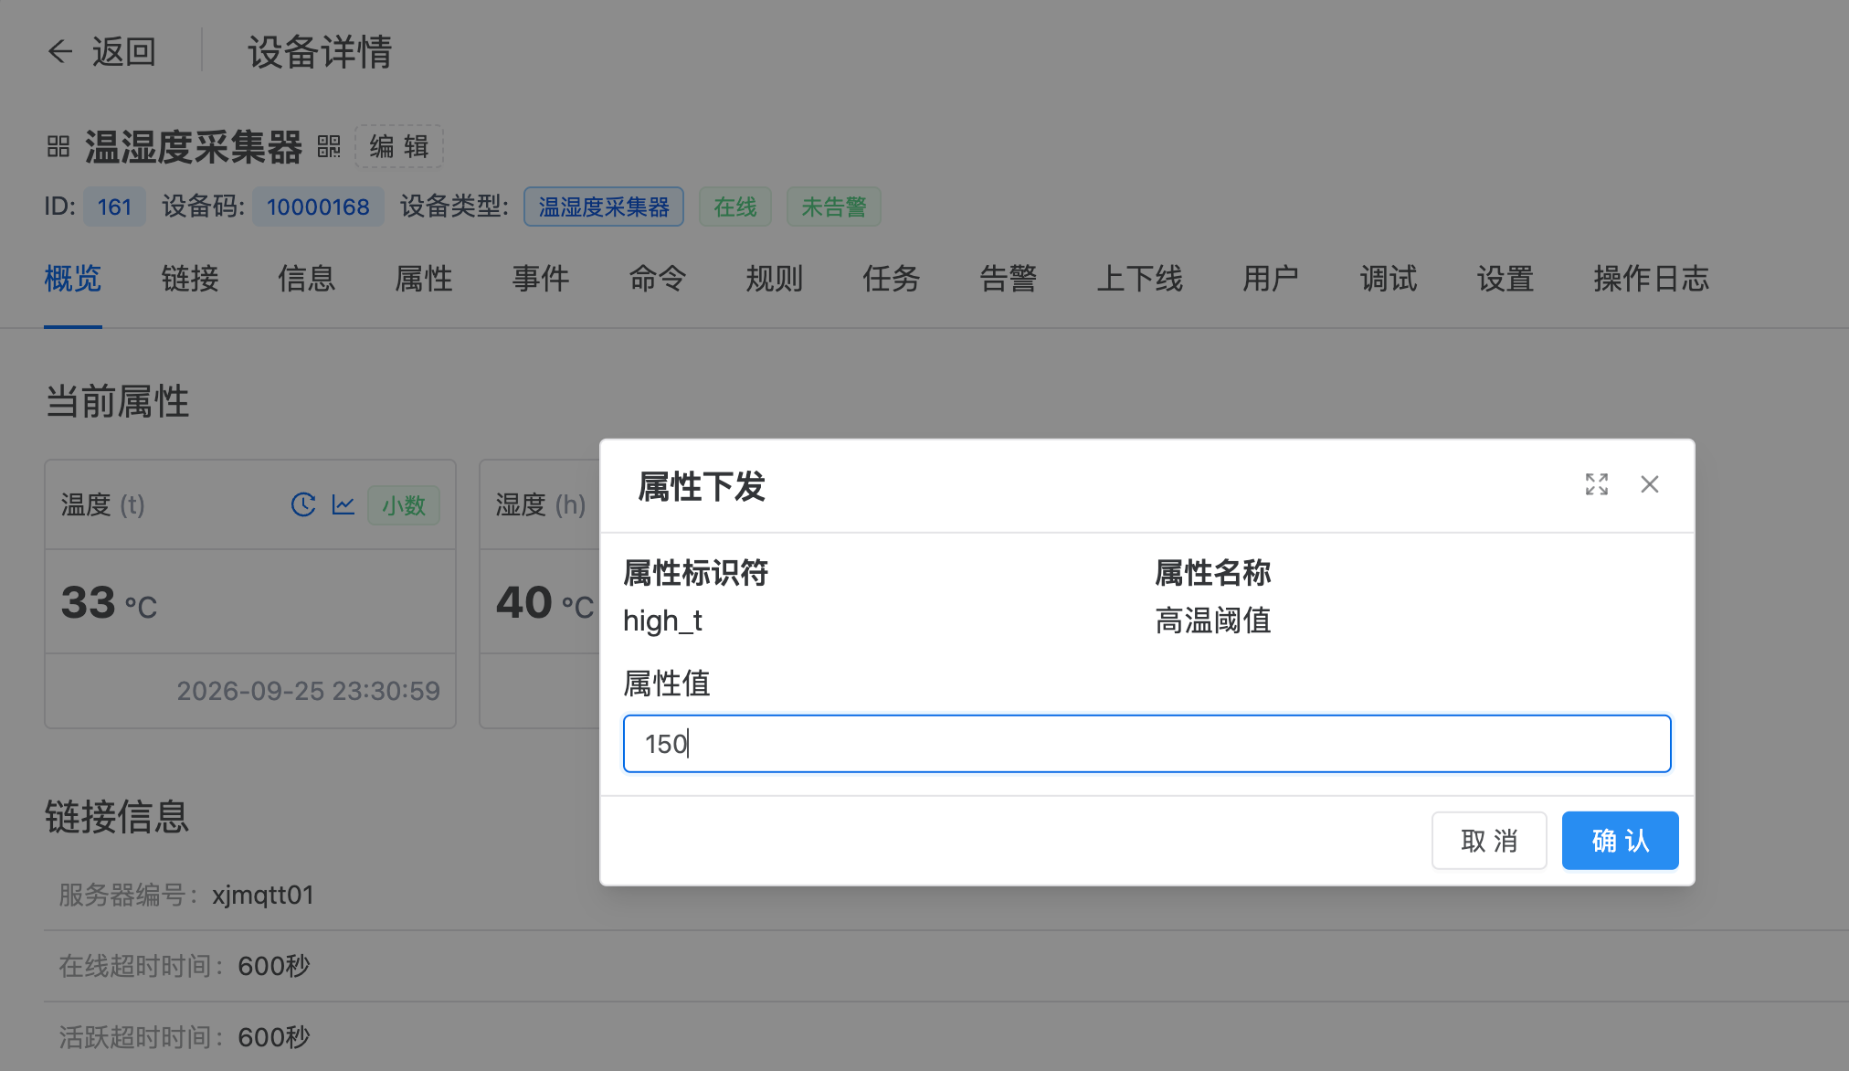Click the back arrow icon
The image size is (1849, 1071).
pyautogui.click(x=59, y=51)
